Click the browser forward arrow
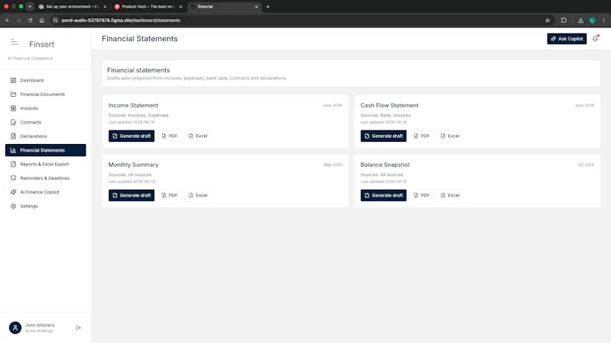 (x=18, y=21)
